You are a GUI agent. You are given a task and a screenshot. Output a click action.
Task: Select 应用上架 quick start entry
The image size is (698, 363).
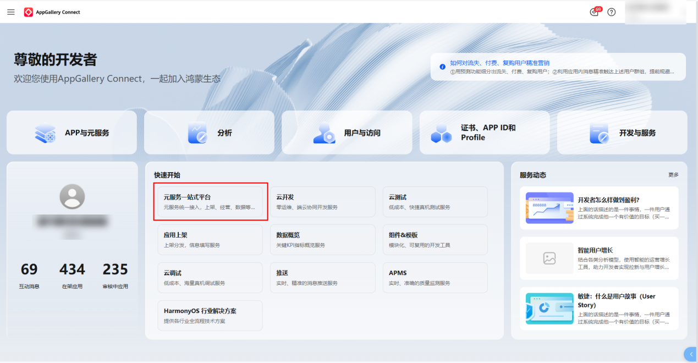(x=210, y=240)
